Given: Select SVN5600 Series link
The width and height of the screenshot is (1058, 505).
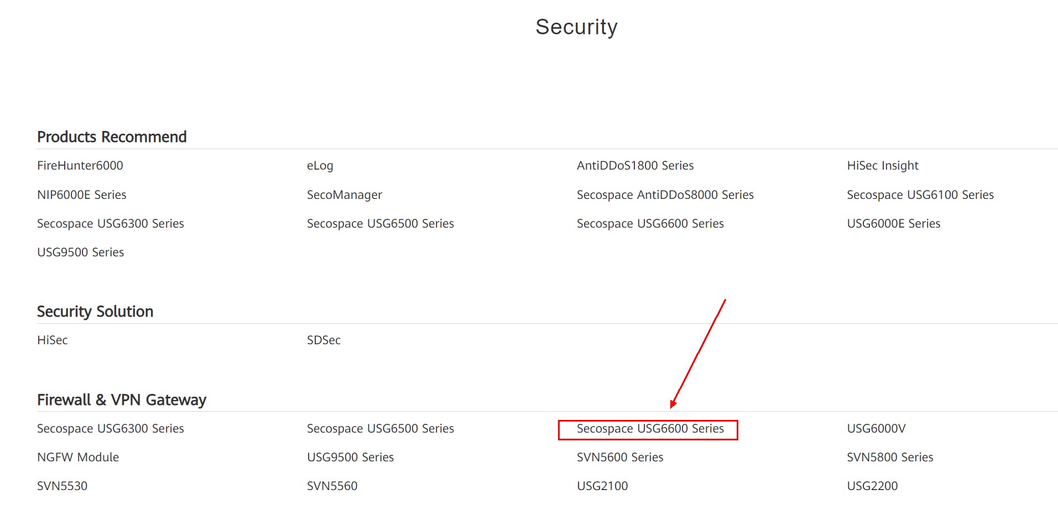Looking at the screenshot, I should click(619, 457).
